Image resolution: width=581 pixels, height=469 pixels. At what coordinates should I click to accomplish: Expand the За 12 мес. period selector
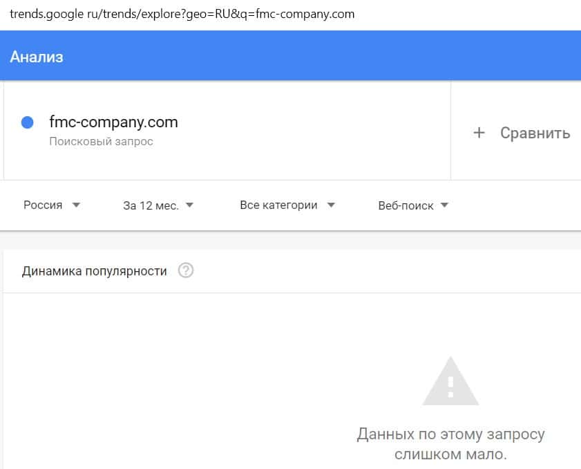pyautogui.click(x=151, y=205)
